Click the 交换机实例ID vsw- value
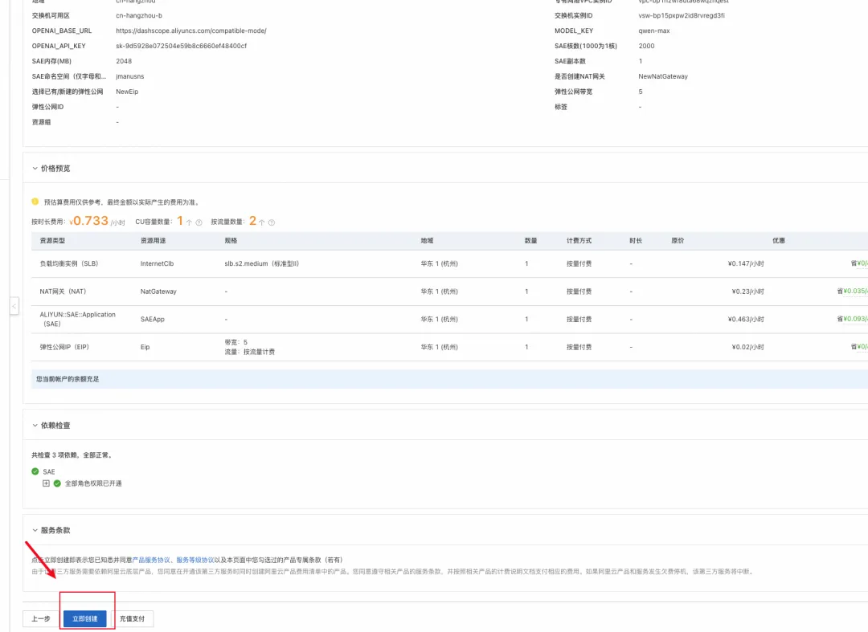 [682, 15]
